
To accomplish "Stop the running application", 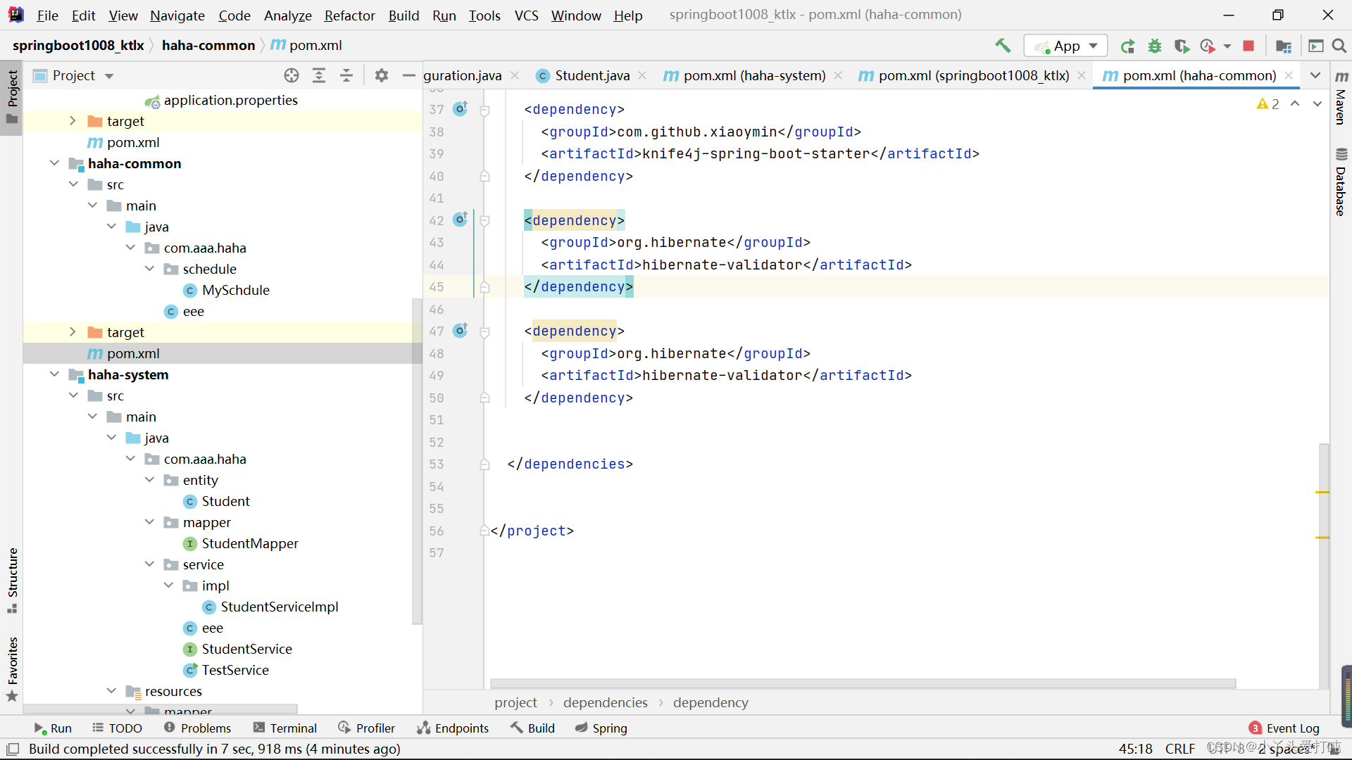I will click(1248, 46).
